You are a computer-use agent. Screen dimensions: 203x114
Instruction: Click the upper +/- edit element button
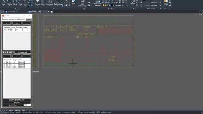[17, 23]
